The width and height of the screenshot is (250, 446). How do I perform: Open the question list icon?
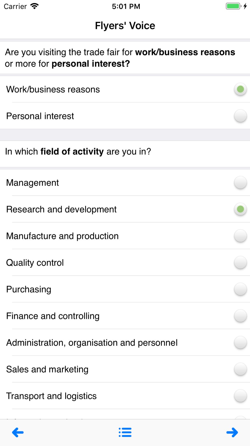[125, 432]
